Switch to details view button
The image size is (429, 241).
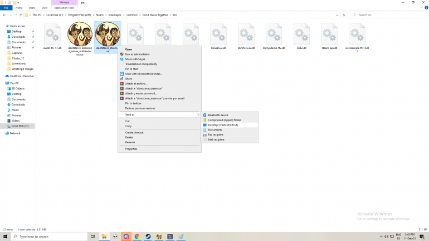click(x=421, y=229)
